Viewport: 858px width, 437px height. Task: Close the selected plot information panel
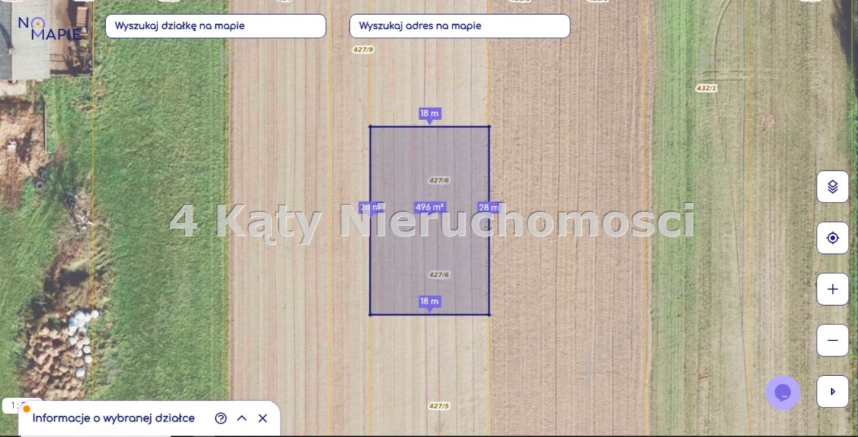263,418
